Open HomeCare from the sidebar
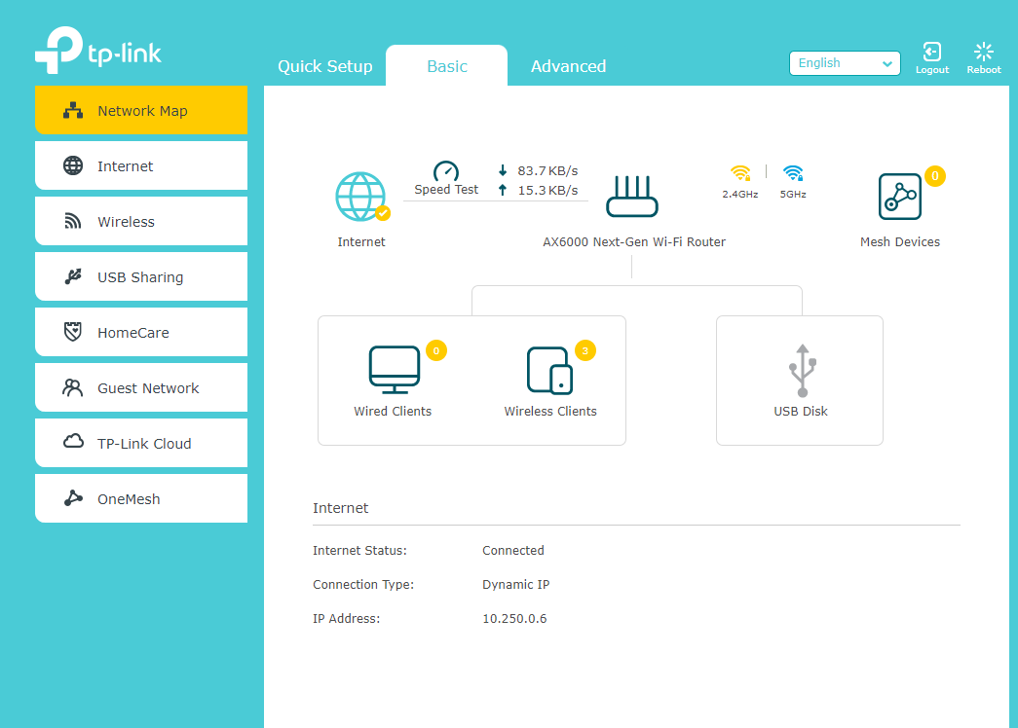Image resolution: width=1018 pixels, height=728 pixels. coord(141,333)
